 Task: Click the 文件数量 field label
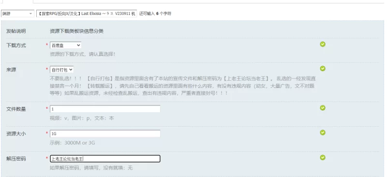16,109
